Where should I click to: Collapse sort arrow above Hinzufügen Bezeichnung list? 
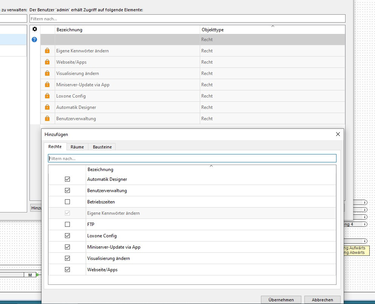click(x=211, y=166)
